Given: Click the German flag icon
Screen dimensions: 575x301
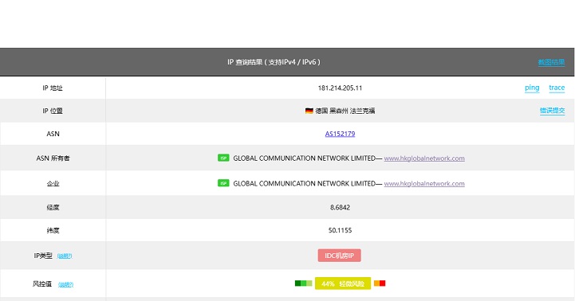Looking at the screenshot, I should coord(309,111).
